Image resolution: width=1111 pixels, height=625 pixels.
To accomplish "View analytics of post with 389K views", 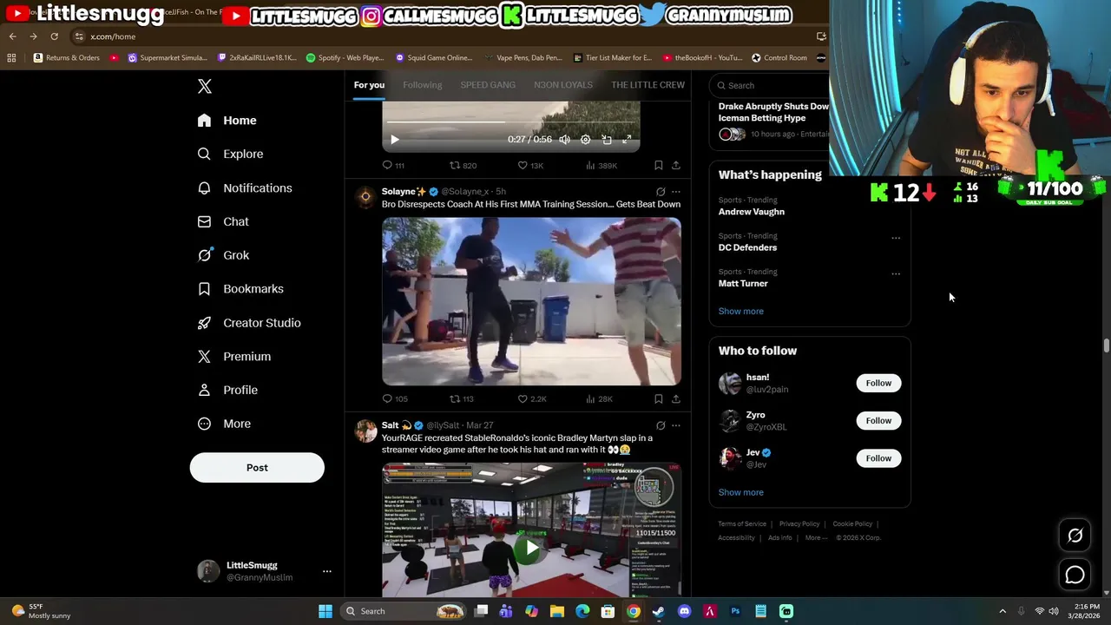I will click(x=602, y=165).
